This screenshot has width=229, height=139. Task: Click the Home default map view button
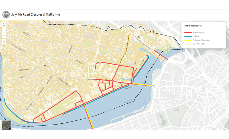(x=4, y=25)
